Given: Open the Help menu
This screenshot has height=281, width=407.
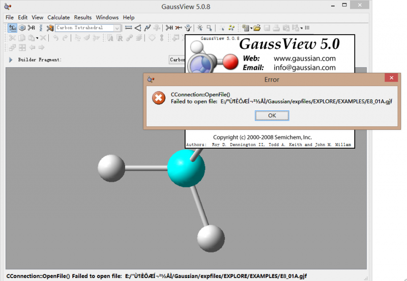Looking at the screenshot, I should [x=129, y=17].
